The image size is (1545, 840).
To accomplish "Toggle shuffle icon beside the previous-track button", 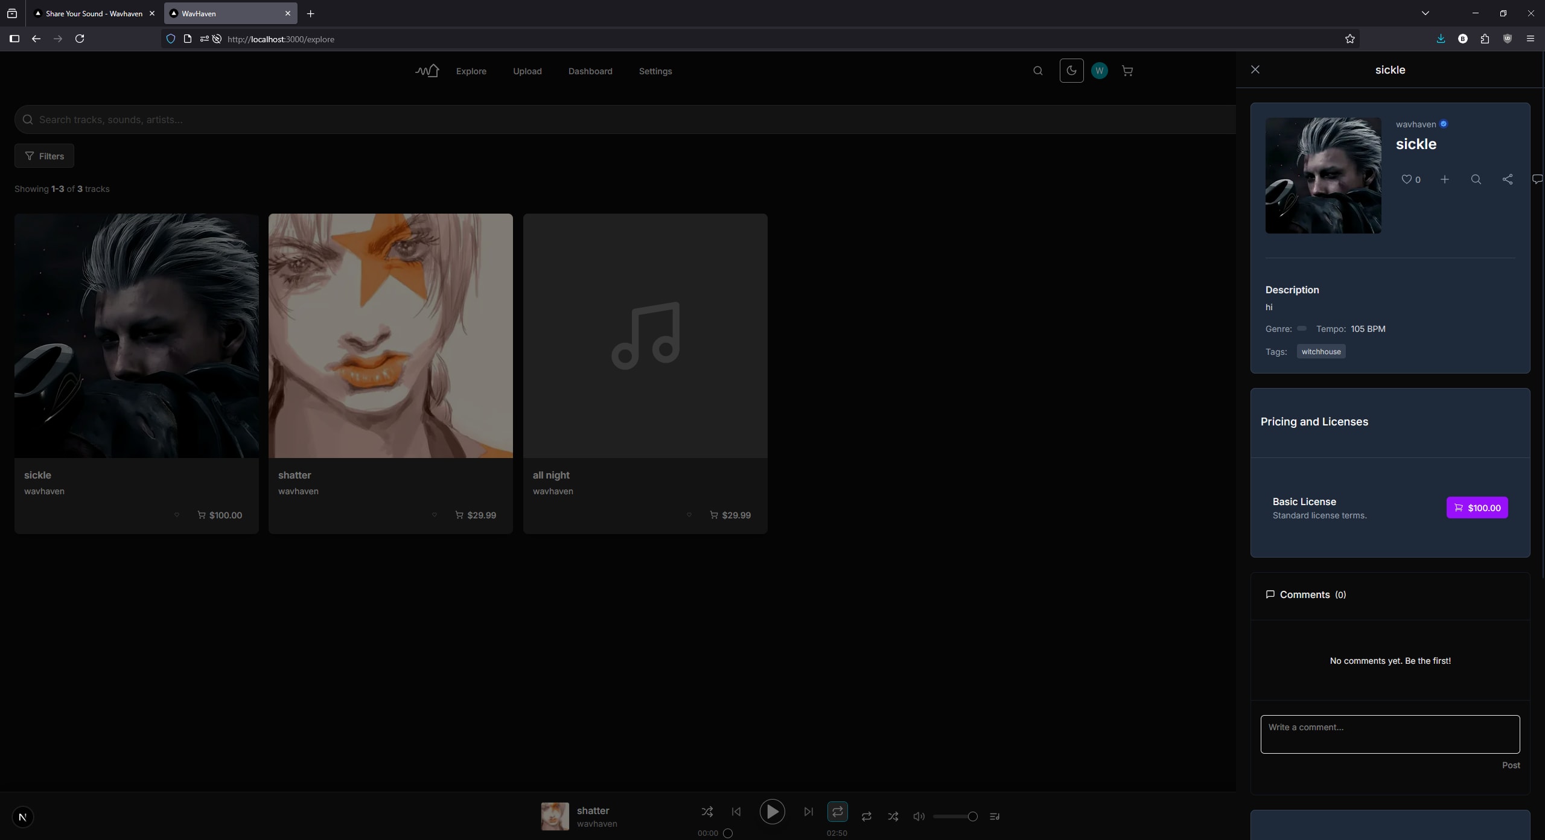I will (x=707, y=812).
